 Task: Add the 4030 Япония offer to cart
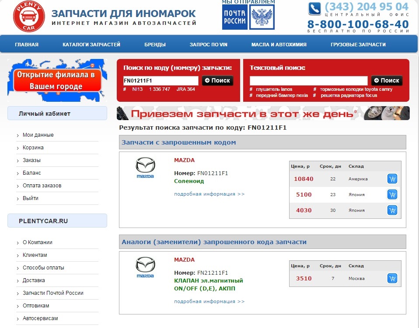pos(392,211)
